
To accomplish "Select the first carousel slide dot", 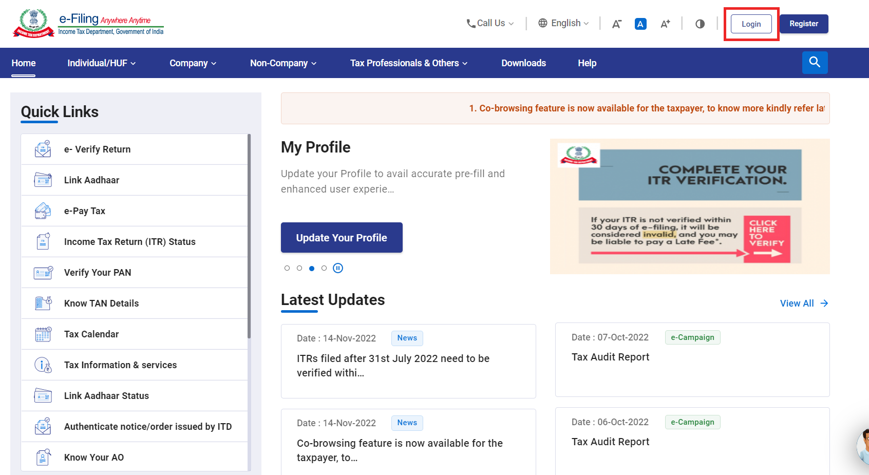I will click(x=287, y=268).
